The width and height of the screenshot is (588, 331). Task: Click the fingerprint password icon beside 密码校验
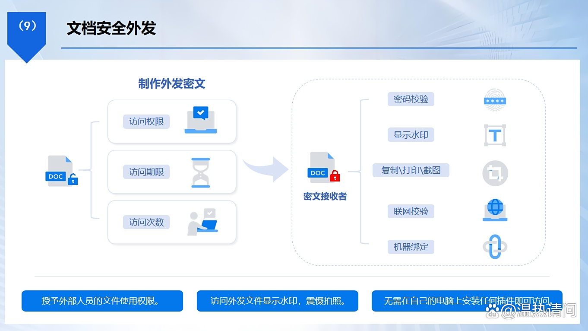[x=495, y=100]
